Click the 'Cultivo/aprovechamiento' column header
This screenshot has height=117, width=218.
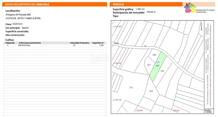(x=30, y=43)
